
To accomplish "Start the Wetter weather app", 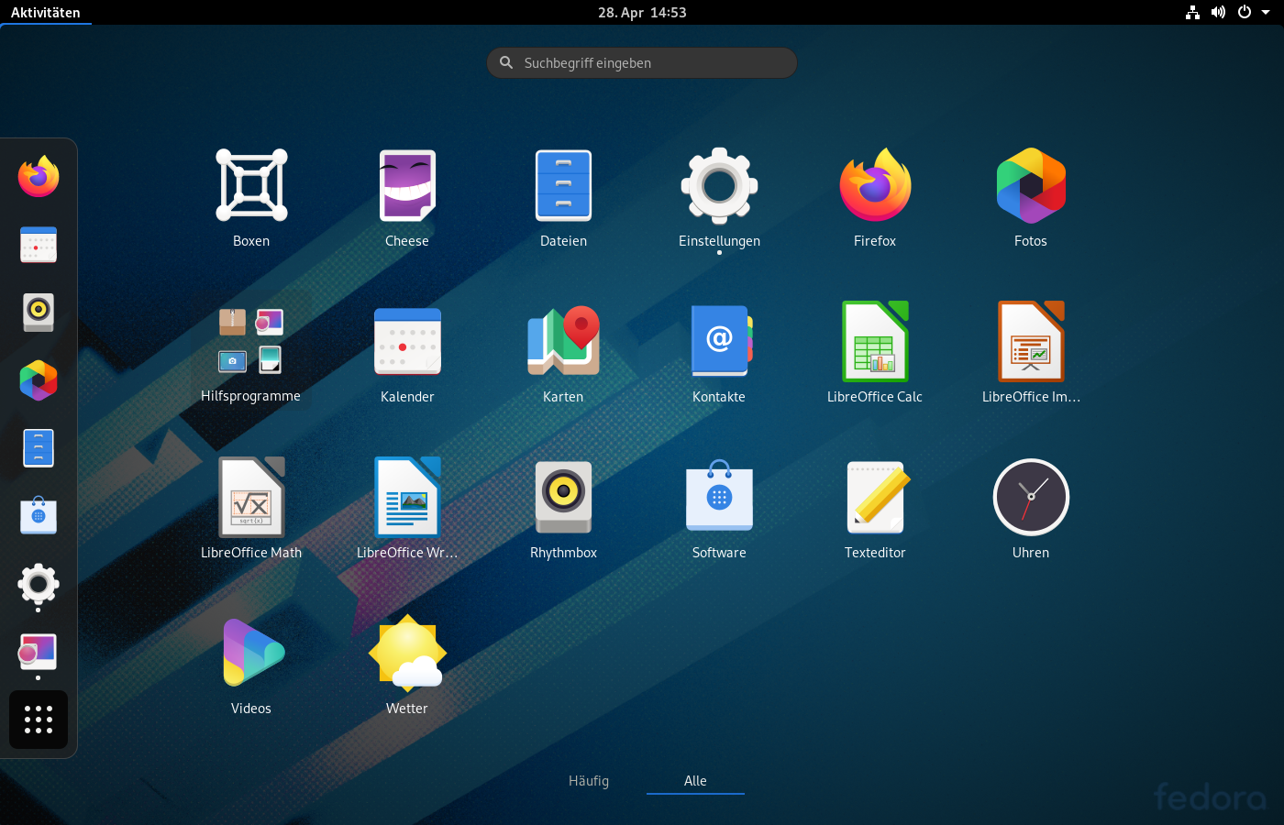I will tap(406, 653).
